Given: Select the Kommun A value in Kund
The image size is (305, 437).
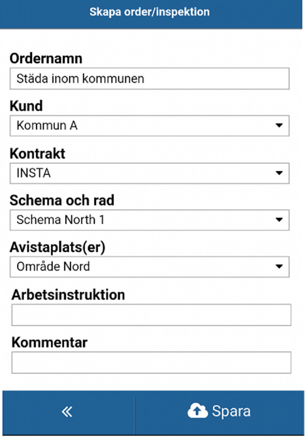Looking at the screenshot, I should point(47,125).
